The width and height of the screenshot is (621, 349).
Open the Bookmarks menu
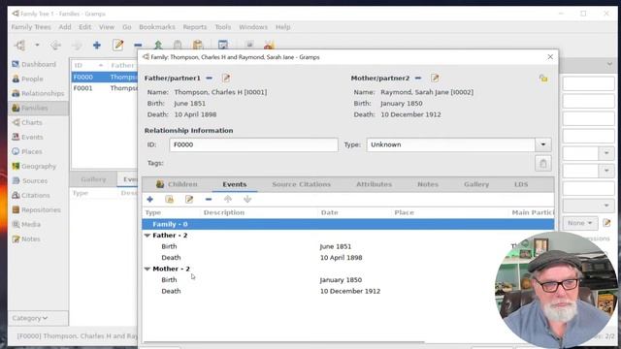click(x=157, y=27)
